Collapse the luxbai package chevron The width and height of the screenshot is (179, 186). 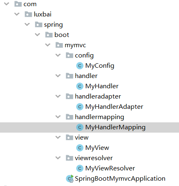tap(17, 14)
